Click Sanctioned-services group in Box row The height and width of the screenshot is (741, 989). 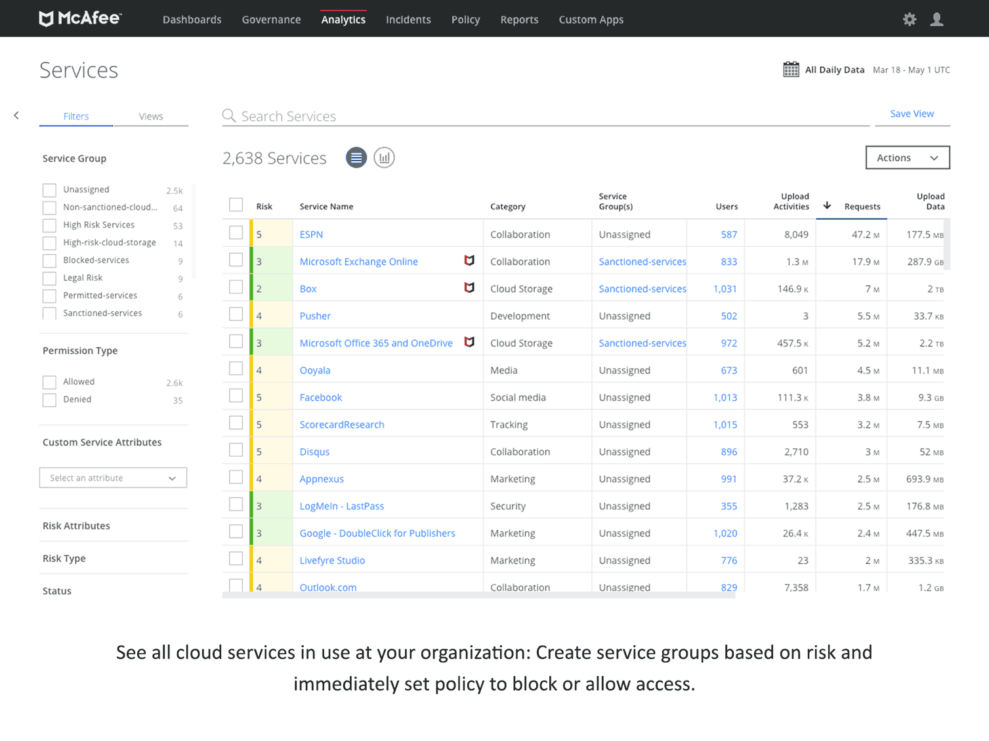(642, 289)
